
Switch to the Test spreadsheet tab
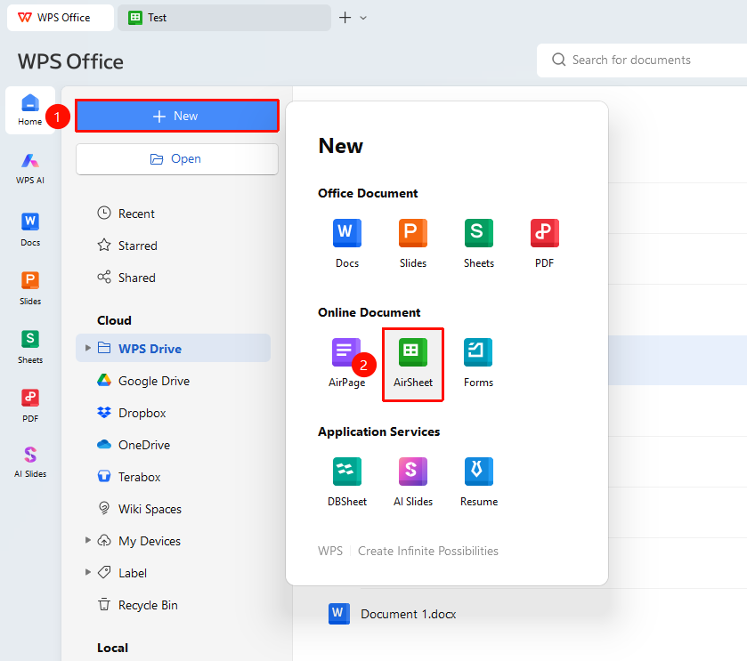click(224, 18)
